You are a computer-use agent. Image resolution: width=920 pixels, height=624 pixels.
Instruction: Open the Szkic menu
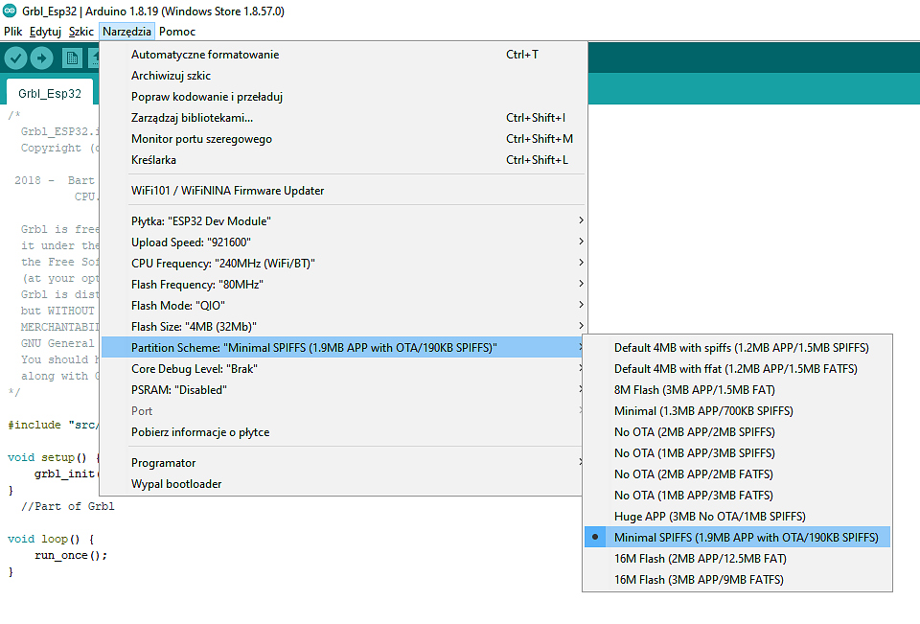pos(80,32)
